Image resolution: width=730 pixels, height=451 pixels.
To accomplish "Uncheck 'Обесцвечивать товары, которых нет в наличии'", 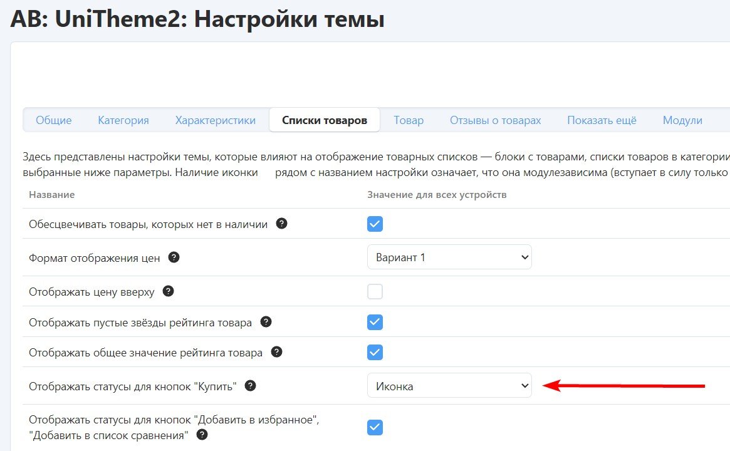I will click(x=375, y=224).
